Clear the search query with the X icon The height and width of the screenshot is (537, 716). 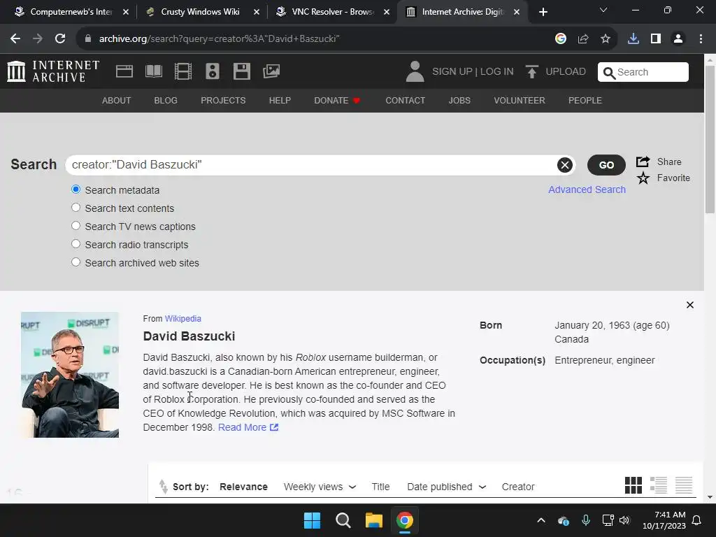coord(565,165)
